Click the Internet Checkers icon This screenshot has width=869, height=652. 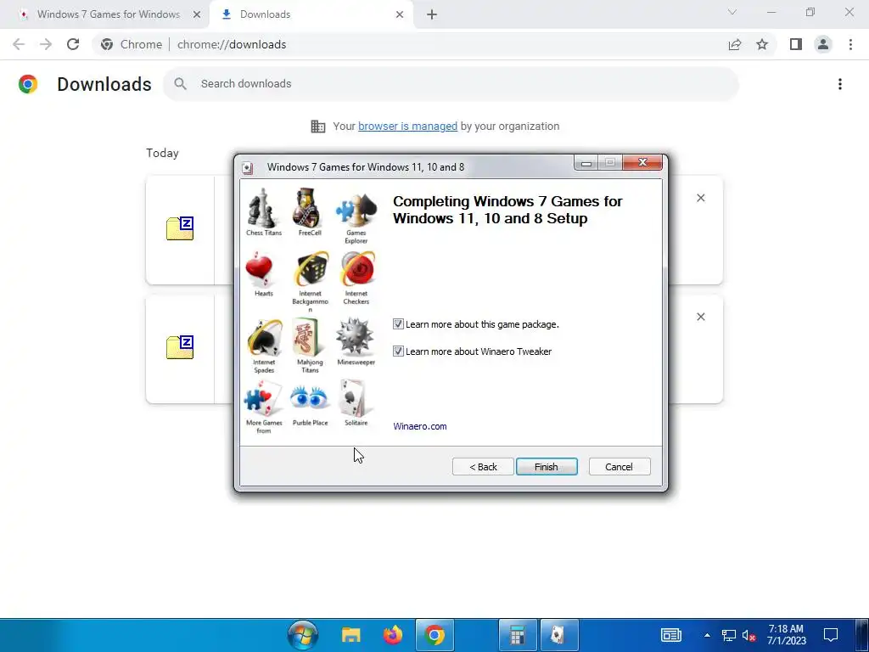click(x=358, y=269)
